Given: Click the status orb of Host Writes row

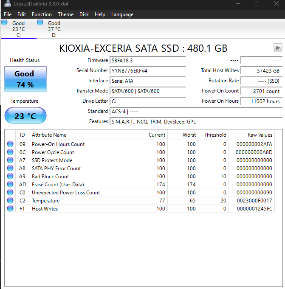Looking at the screenshot, I should 10,208.
